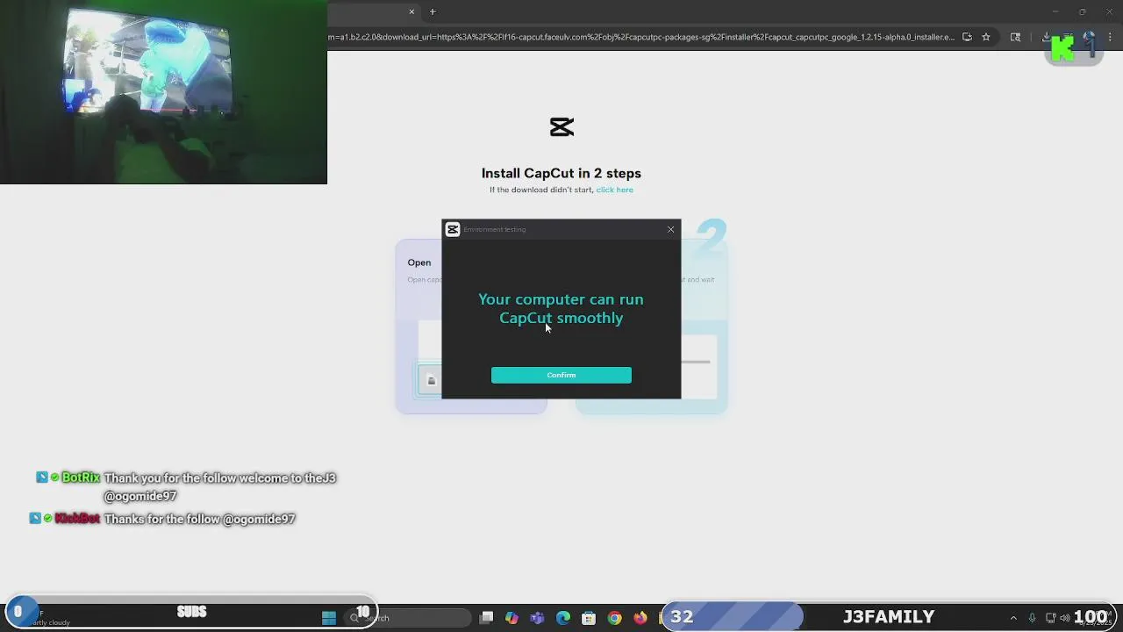
Task: Click the install app icon in the address bar
Action: point(967,37)
